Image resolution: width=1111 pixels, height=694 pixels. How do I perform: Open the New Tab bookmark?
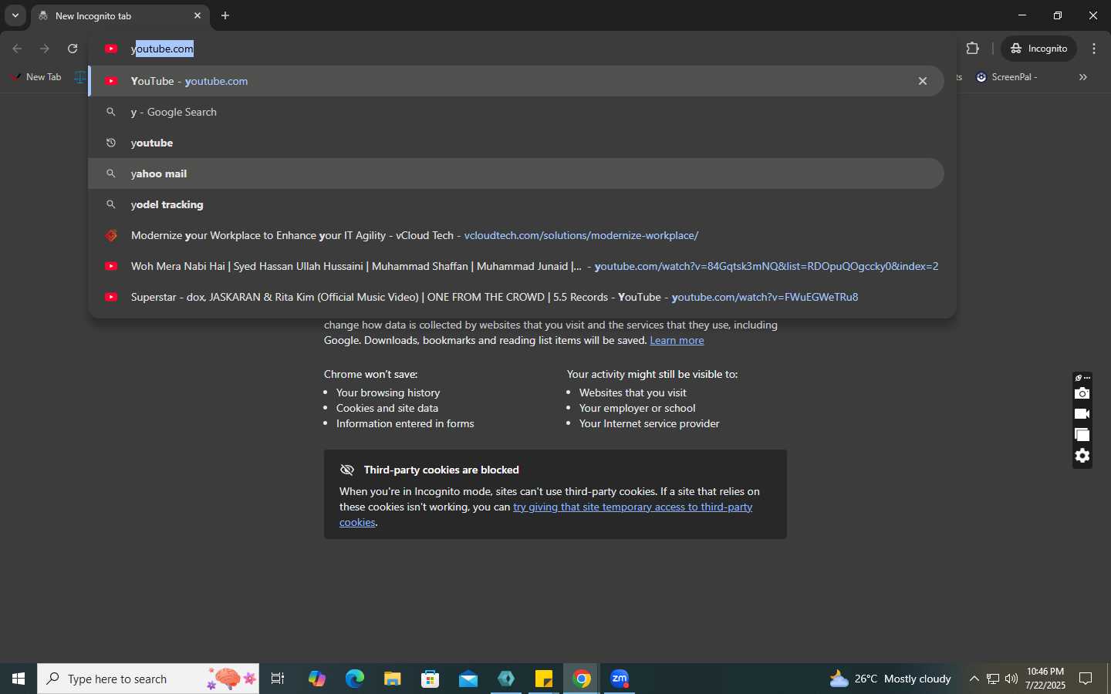coord(36,77)
